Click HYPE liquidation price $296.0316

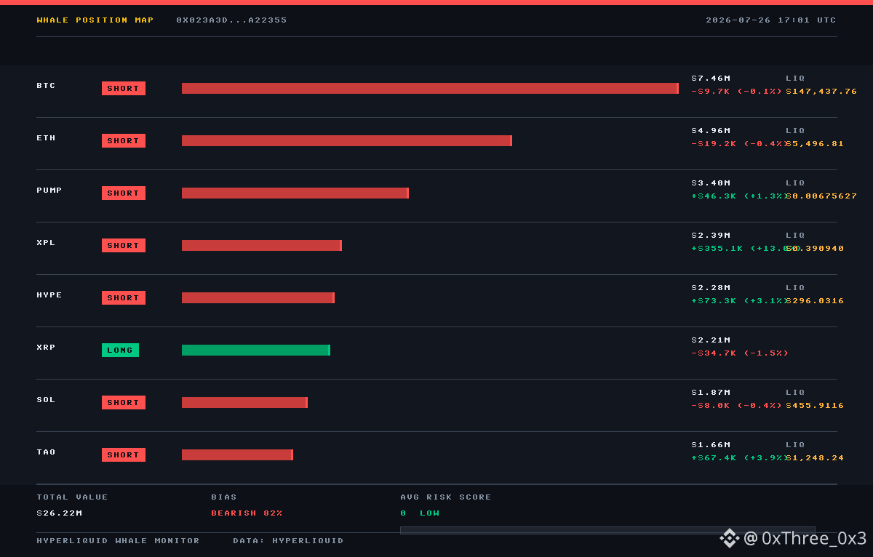coord(815,301)
